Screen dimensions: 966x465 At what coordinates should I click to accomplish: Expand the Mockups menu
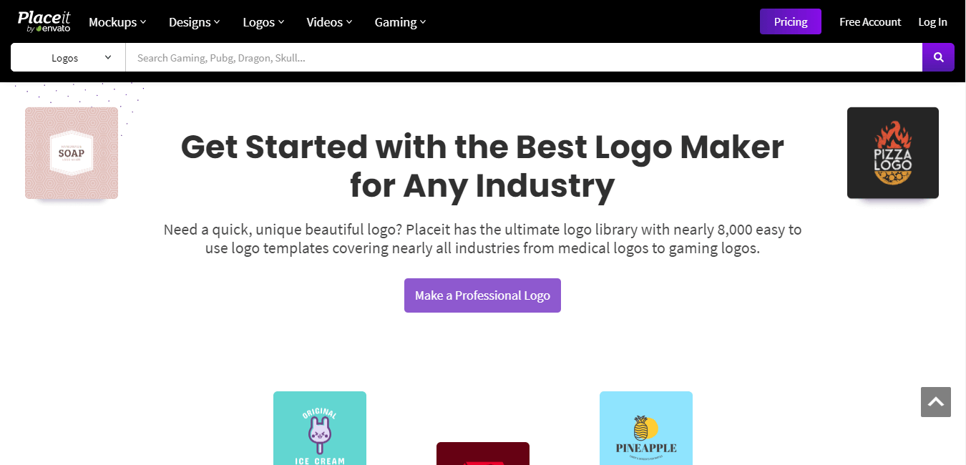[x=117, y=22]
